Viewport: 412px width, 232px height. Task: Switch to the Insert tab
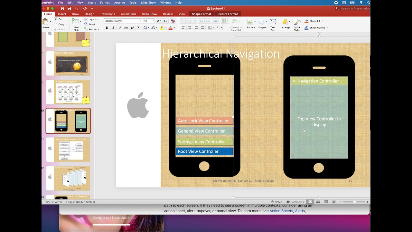tap(62, 14)
